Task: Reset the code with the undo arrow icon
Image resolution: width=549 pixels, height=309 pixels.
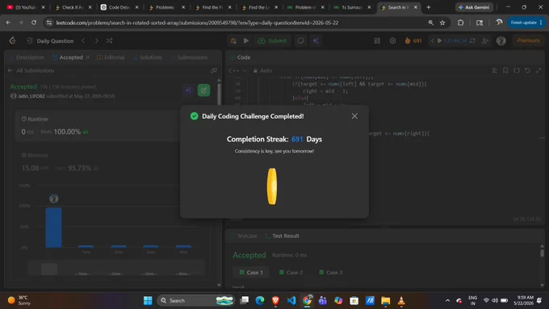Action: tap(527, 70)
